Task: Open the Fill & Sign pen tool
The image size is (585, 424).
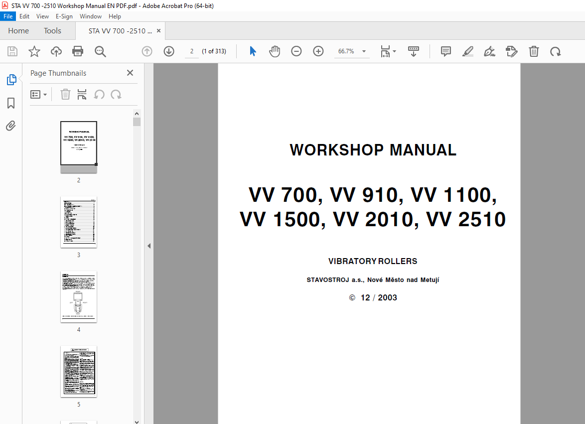Action: pyautogui.click(x=489, y=51)
